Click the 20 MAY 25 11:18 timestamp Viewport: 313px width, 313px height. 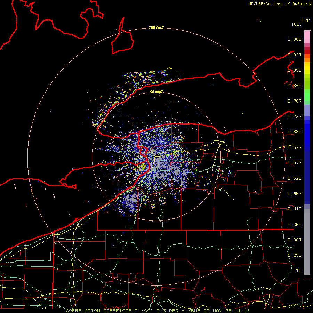point(227,311)
